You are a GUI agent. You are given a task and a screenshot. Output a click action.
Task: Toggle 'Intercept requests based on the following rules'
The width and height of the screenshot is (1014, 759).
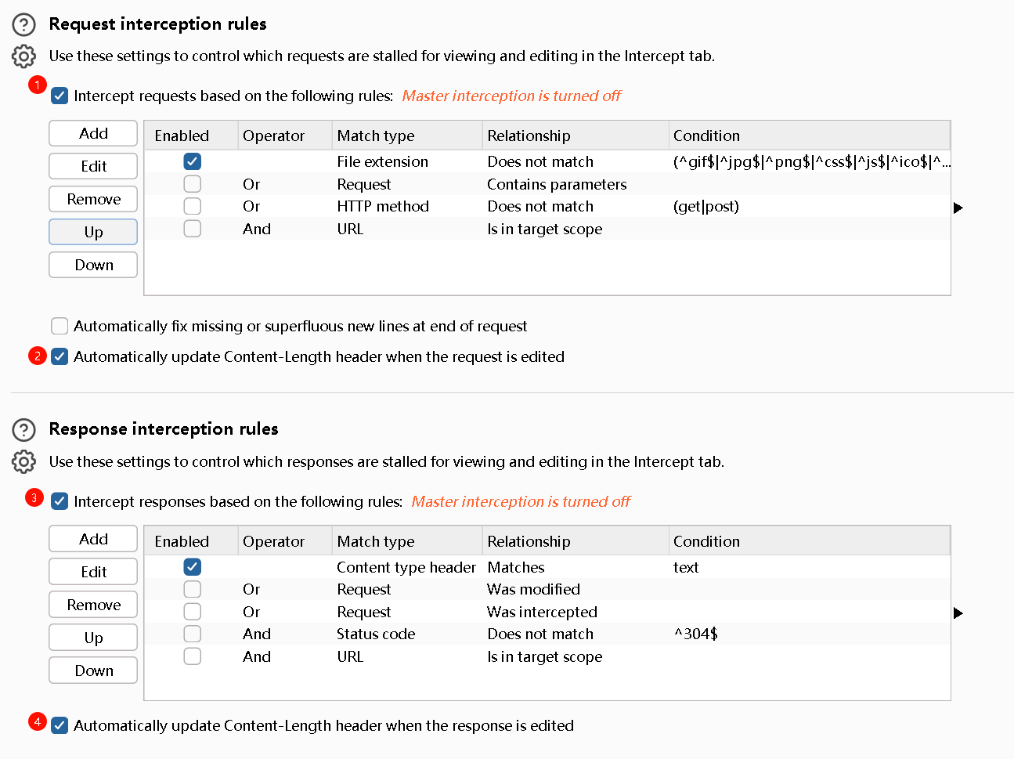click(x=60, y=96)
